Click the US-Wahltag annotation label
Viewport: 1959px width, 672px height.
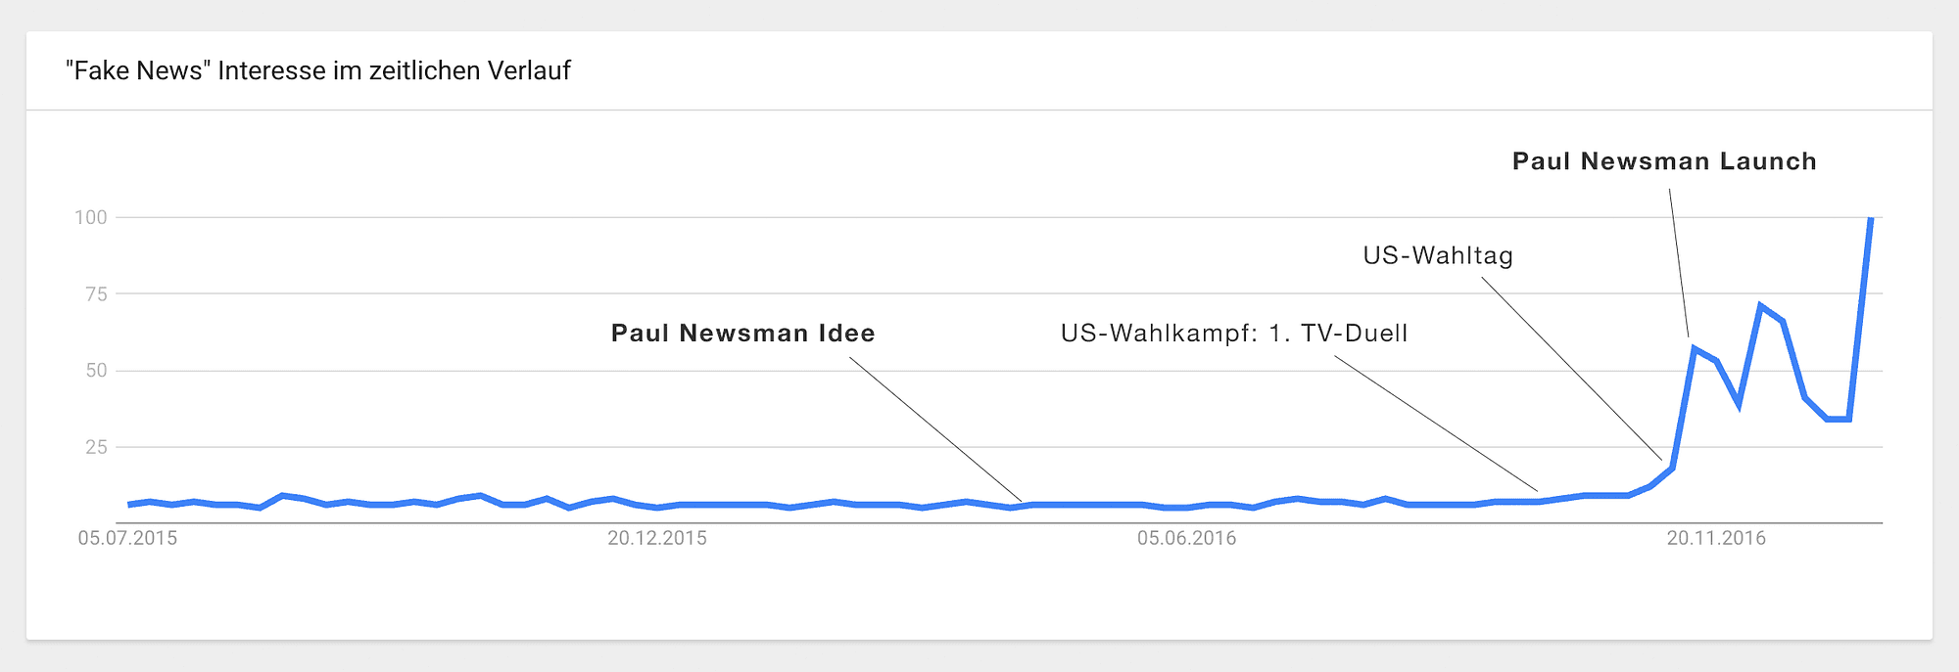tap(1438, 256)
